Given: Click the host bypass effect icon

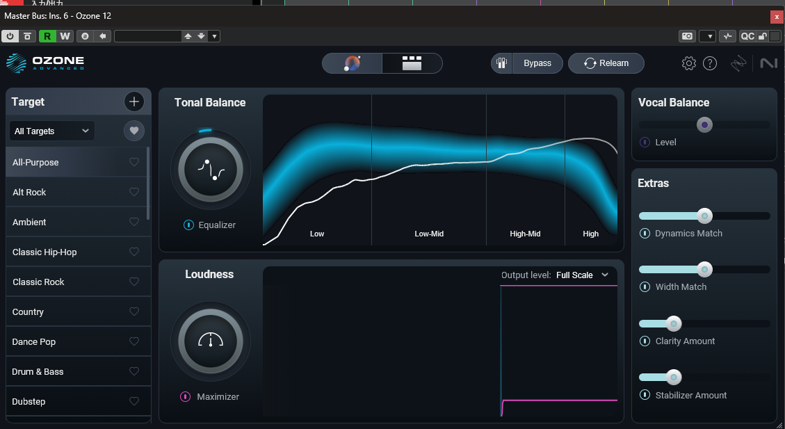Looking at the screenshot, I should click(28, 36).
